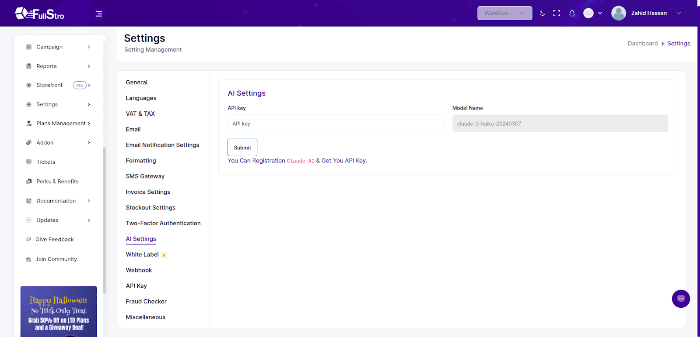Screen dimensions: 700x337
Task: Focus the API key input field
Action: pos(336,124)
